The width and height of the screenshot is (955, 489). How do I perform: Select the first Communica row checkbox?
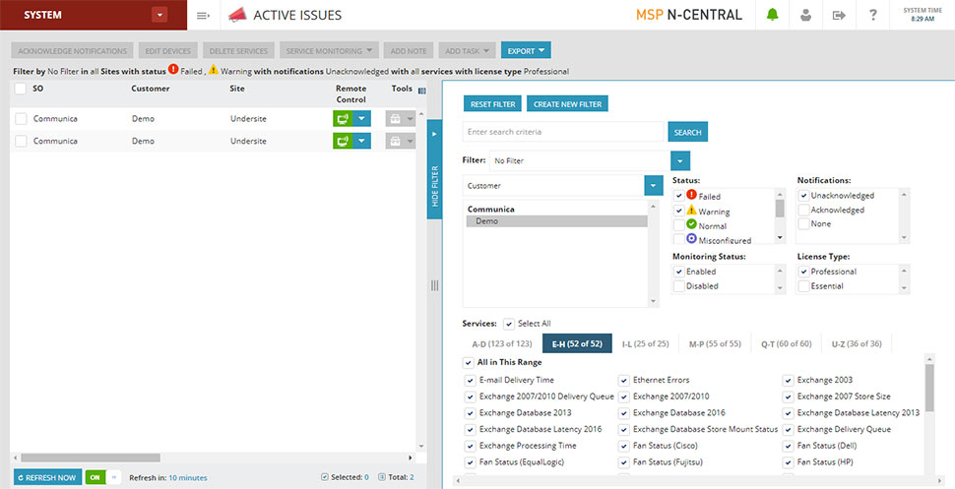(21, 119)
